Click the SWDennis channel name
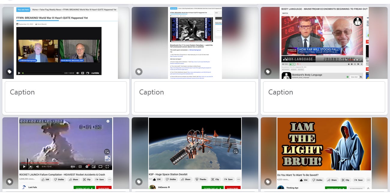 point(163,187)
